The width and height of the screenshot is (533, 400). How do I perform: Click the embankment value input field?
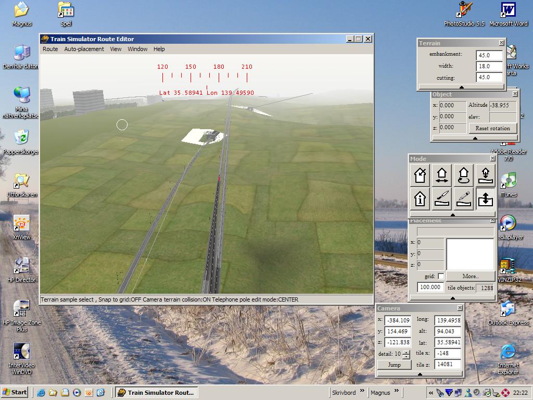click(x=489, y=55)
